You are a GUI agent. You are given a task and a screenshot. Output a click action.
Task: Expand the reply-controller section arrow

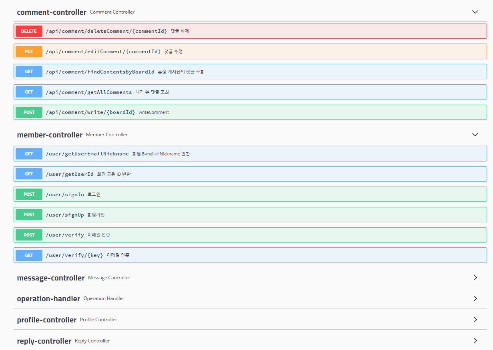(x=475, y=341)
